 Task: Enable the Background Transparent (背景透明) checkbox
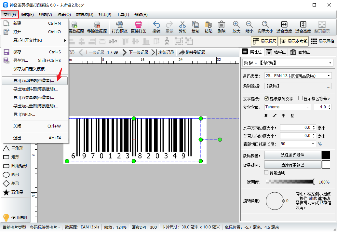[266, 172]
